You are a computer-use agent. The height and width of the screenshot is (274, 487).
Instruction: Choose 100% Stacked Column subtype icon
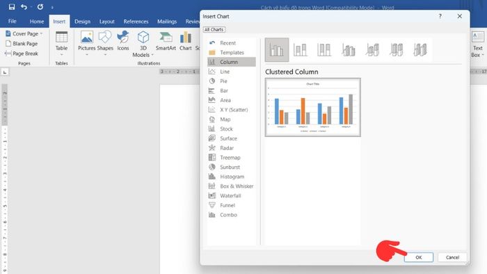tap(324, 49)
